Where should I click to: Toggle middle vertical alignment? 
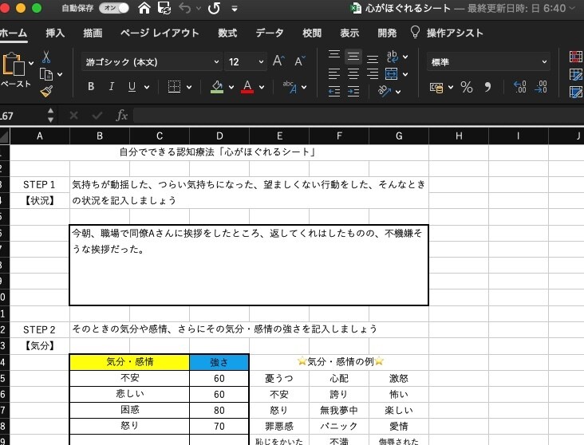[x=353, y=57]
